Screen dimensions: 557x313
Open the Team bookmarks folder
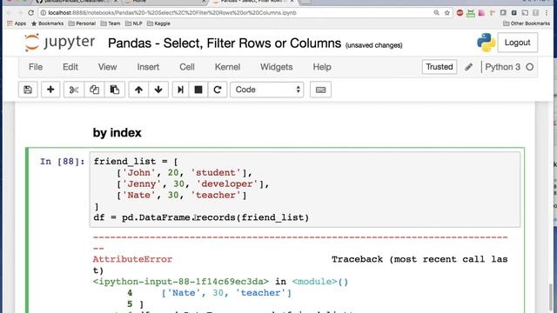pos(111,23)
